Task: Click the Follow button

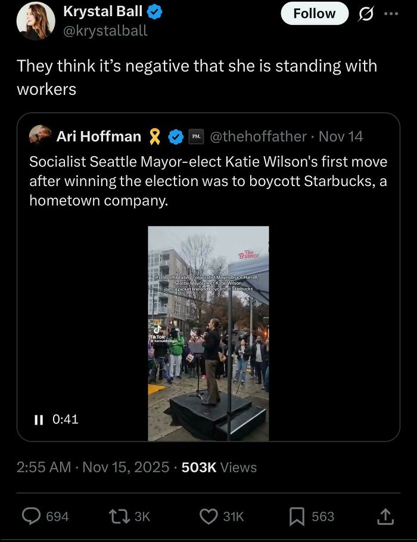Action: pyautogui.click(x=314, y=13)
